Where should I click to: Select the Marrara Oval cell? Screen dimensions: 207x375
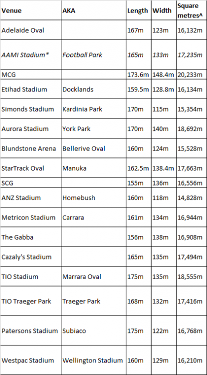coord(93,276)
